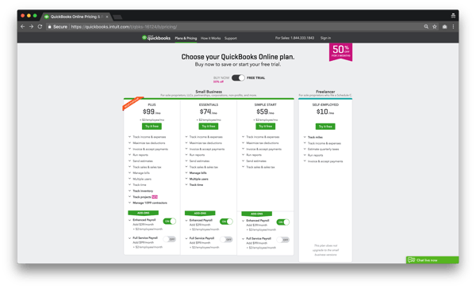The image size is (476, 288).
Task: Click the pink 50% off badge
Action: (340, 52)
